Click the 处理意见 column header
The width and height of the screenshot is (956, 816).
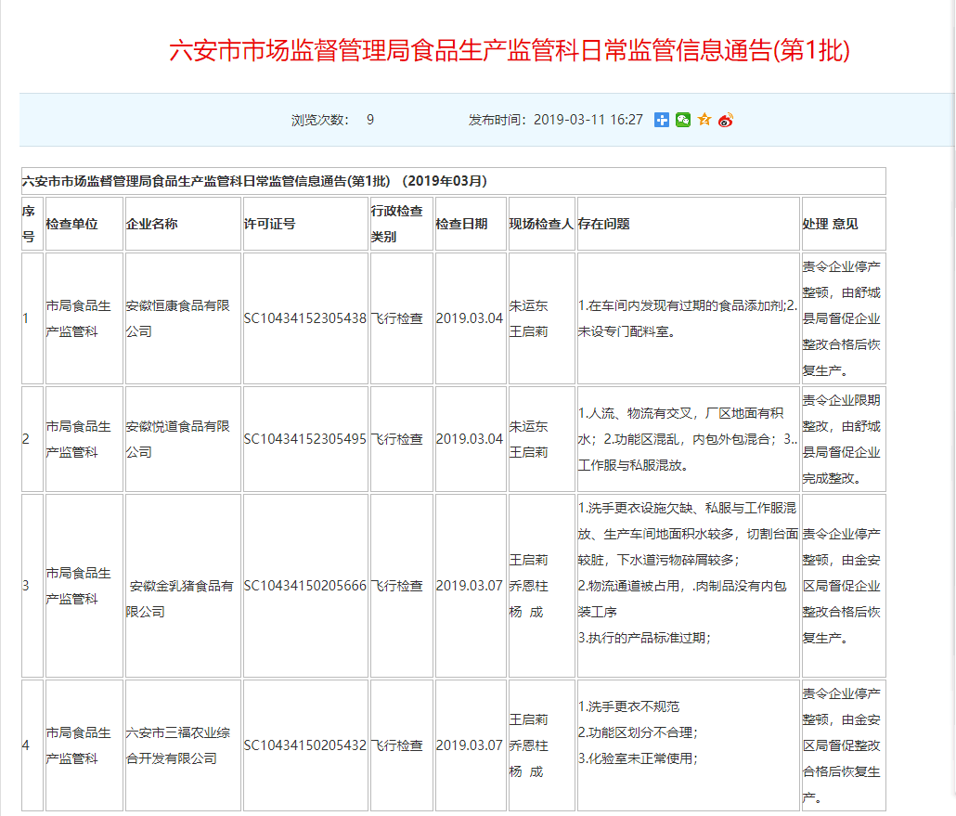(831, 224)
